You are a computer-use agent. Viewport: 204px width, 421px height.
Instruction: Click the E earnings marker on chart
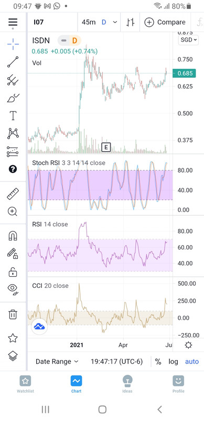tap(106, 147)
